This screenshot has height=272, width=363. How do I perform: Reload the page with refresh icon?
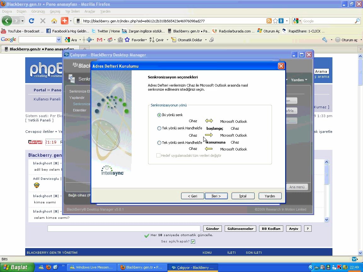coord(32,21)
